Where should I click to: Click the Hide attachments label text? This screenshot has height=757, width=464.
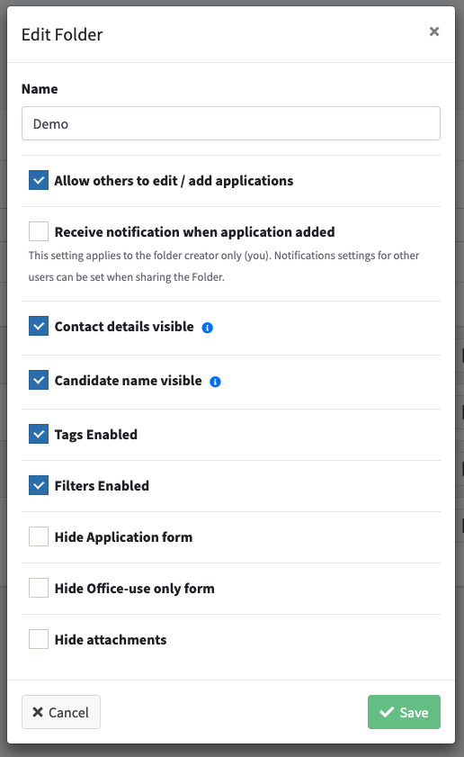click(x=111, y=640)
